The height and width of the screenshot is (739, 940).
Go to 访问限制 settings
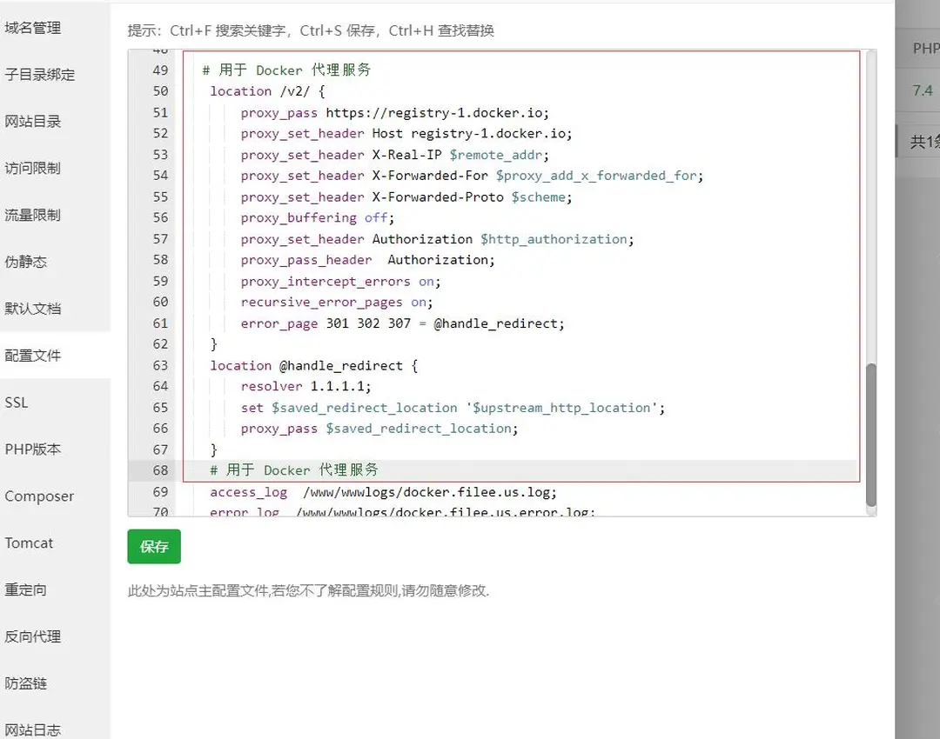coord(33,169)
